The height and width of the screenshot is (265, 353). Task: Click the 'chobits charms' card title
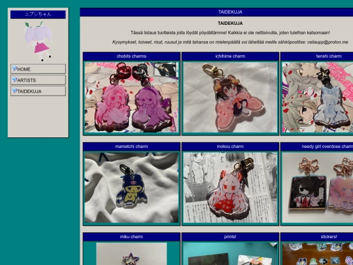pyautogui.click(x=131, y=56)
